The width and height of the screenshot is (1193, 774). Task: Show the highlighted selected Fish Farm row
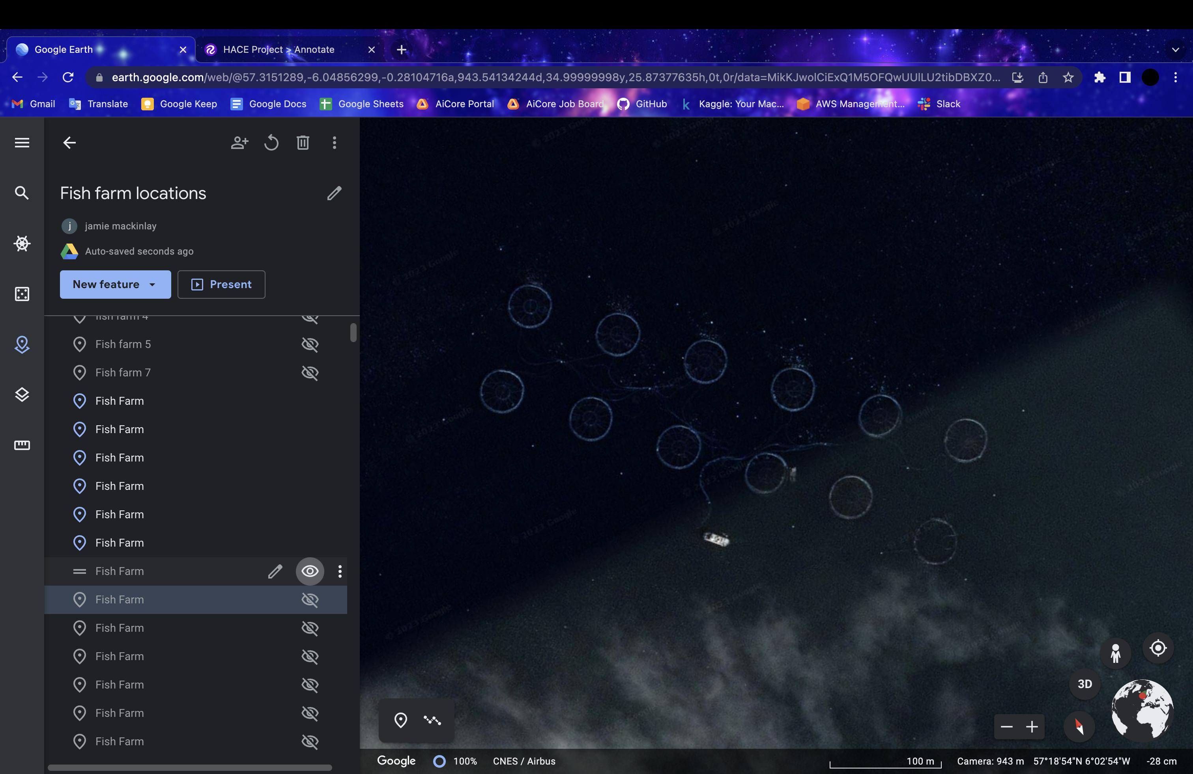pyautogui.click(x=310, y=599)
